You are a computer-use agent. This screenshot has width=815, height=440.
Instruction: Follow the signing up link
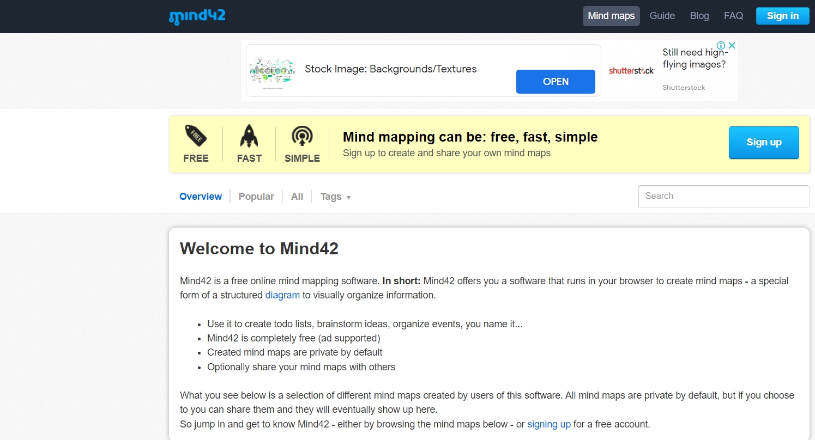tap(549, 424)
